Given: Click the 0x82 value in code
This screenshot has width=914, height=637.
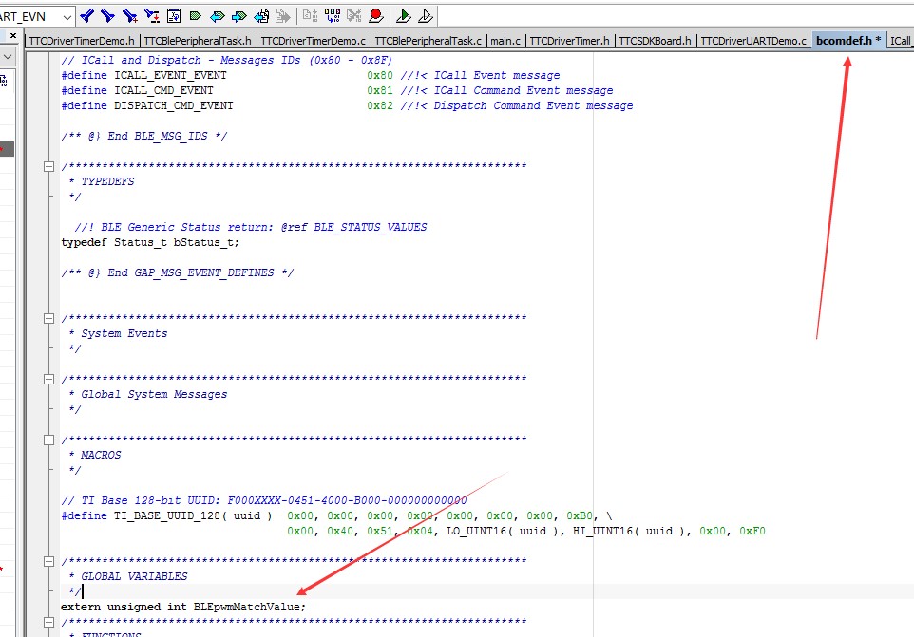Looking at the screenshot, I should (380, 105).
